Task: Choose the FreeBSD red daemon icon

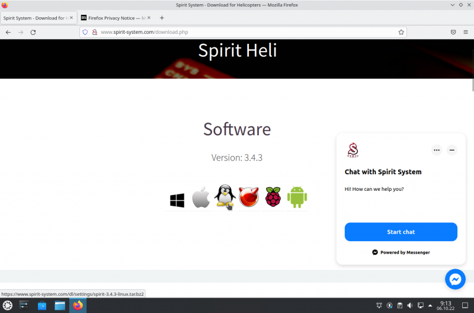Action: pos(249,197)
